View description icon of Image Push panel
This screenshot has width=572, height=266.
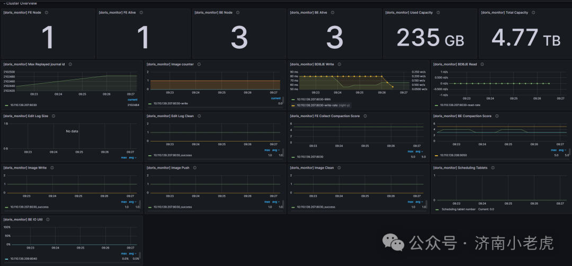(x=195, y=168)
